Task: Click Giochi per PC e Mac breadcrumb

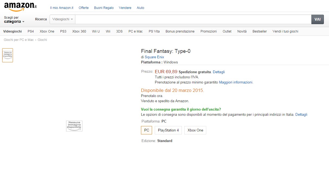Action: pos(19,40)
